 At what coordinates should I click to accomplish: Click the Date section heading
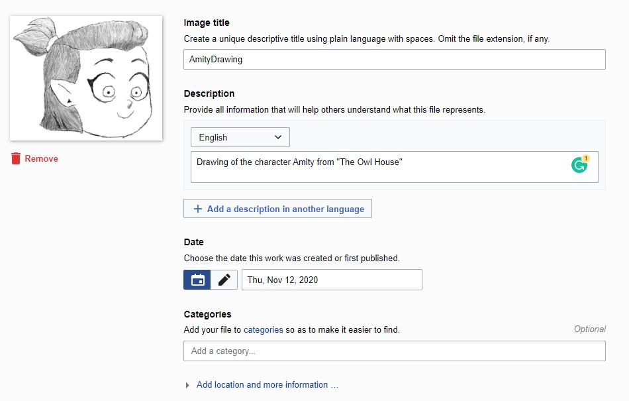[194, 242]
